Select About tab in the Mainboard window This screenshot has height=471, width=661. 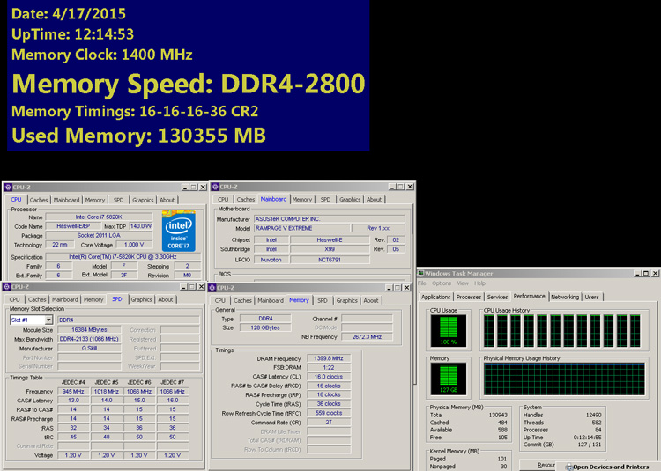click(374, 200)
